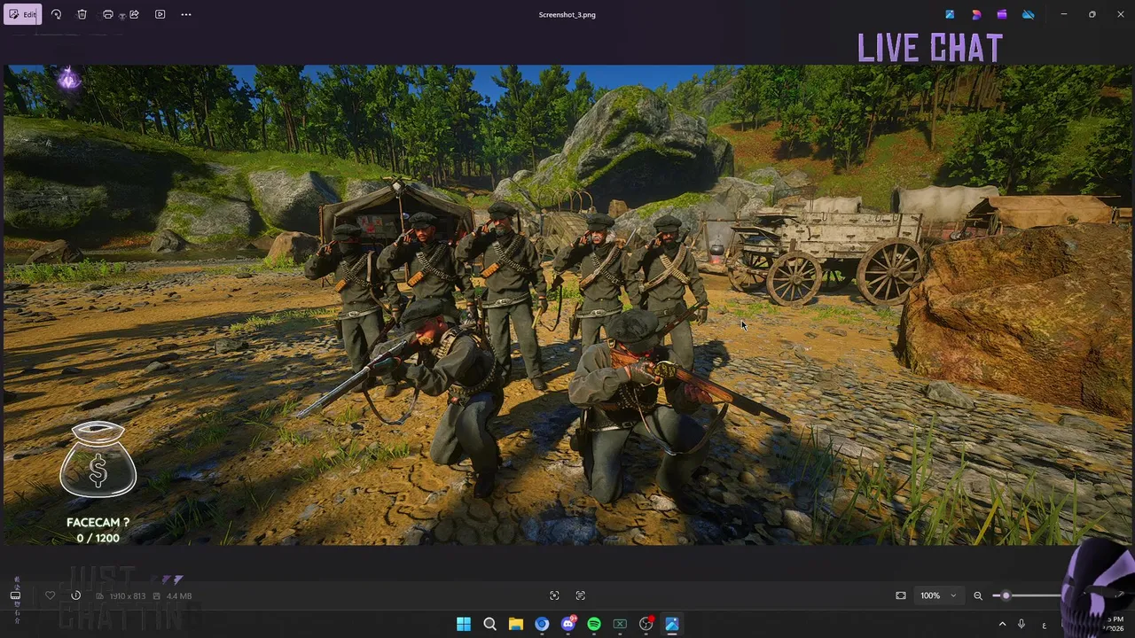Click the purple icon in the title bar
Image resolution: width=1135 pixels, height=638 pixels.
1002,14
